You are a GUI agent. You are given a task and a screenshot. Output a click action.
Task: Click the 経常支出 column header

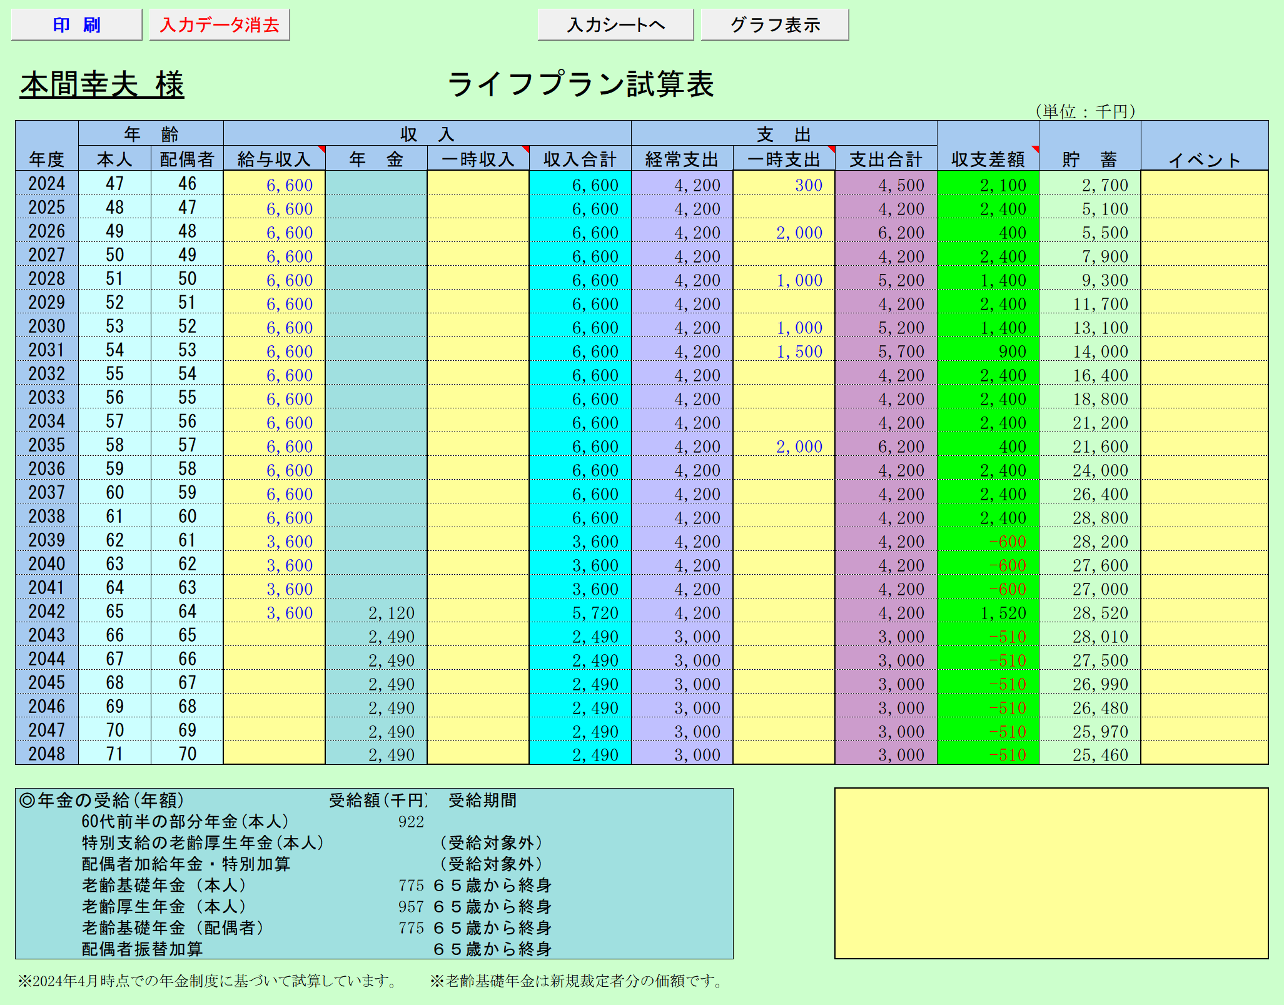click(x=682, y=159)
